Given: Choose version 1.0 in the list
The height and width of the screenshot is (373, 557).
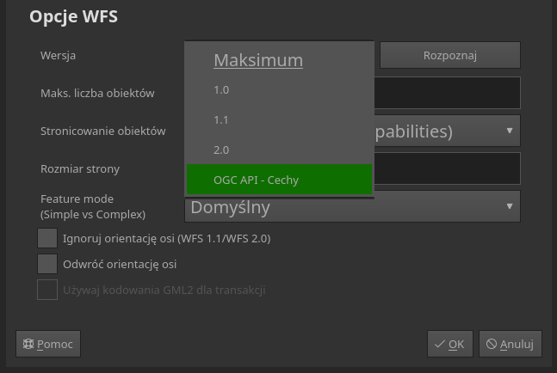Looking at the screenshot, I should (x=222, y=89).
